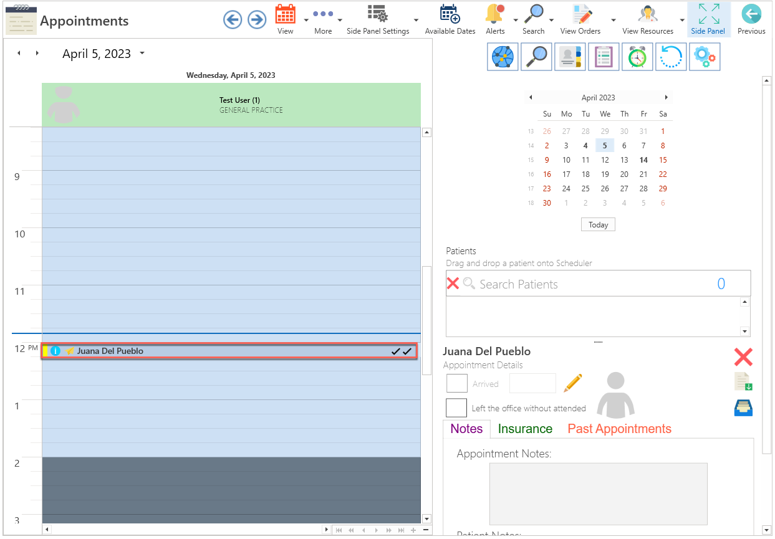
Task: Click the blue file drawer icon
Action: pos(743,408)
